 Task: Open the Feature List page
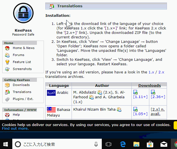[22, 62]
